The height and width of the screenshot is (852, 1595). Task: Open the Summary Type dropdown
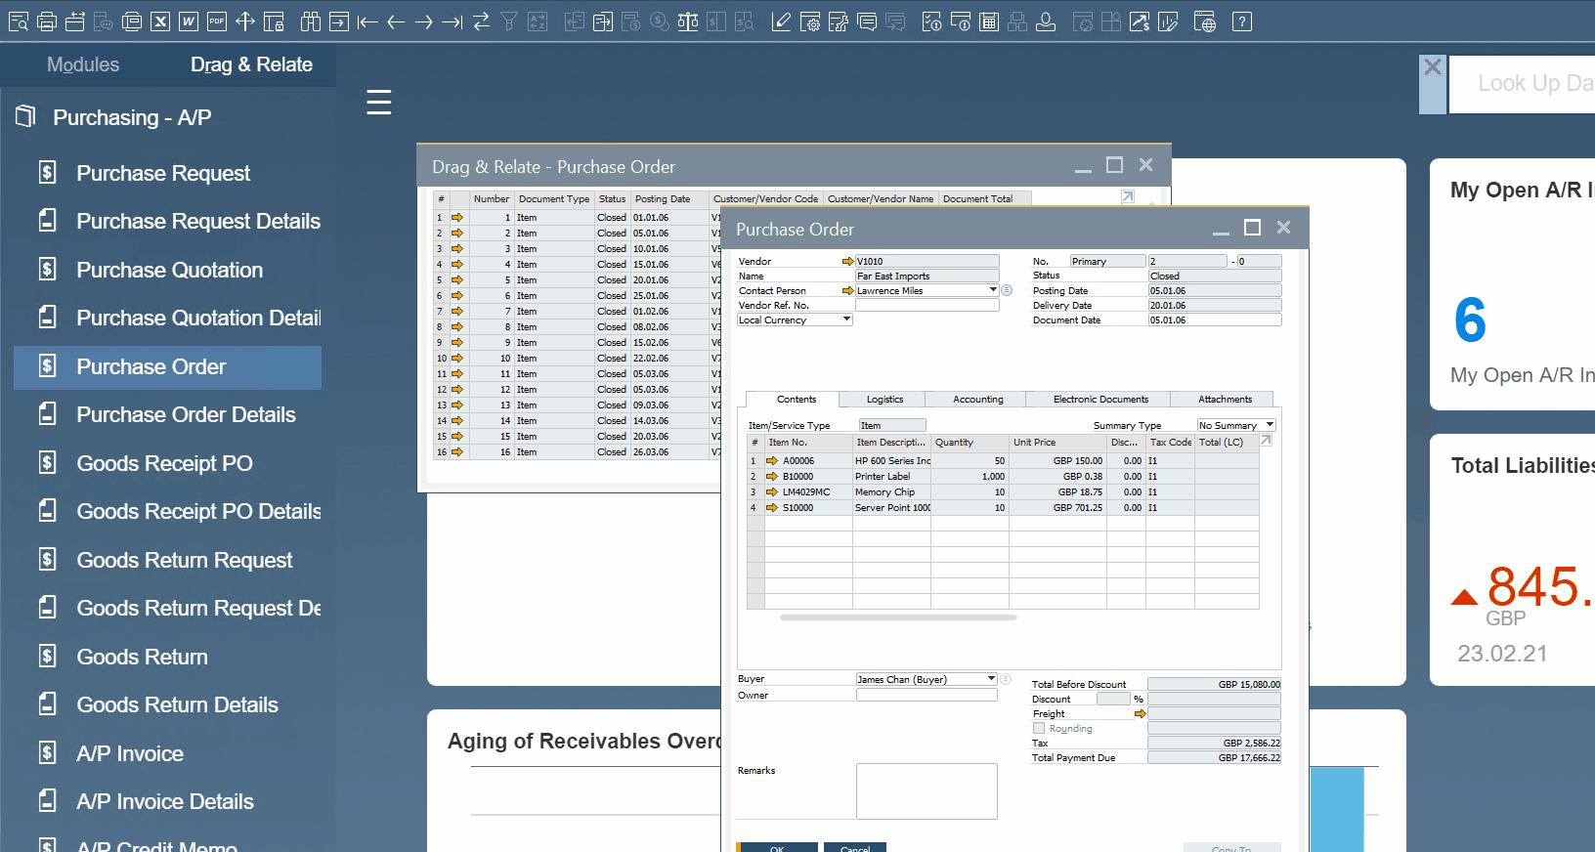pyautogui.click(x=1270, y=425)
